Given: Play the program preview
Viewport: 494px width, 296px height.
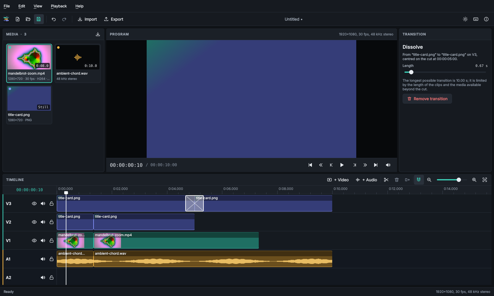Looking at the screenshot, I should point(342,165).
